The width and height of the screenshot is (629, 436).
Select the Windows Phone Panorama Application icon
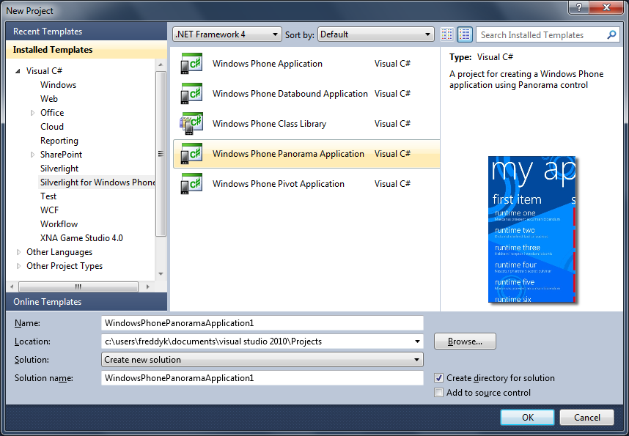pyautogui.click(x=191, y=154)
